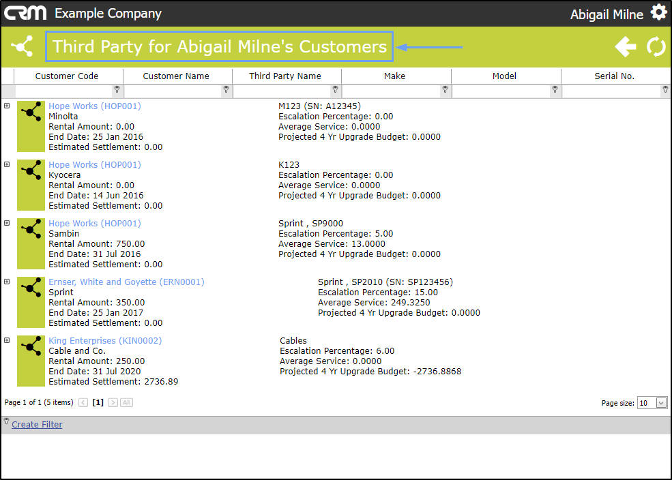672x480 pixels.
Task: Click the Customer Code filter input field
Action: coord(64,91)
